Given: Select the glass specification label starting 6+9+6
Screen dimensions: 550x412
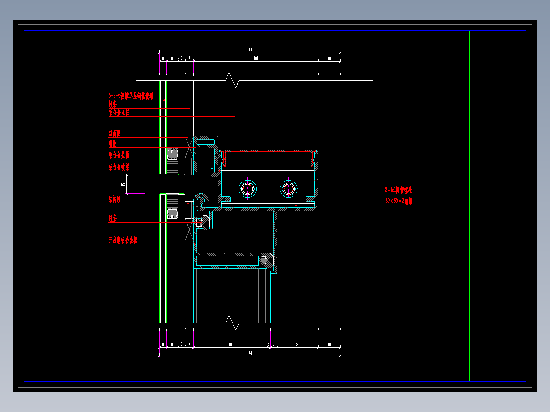Looking at the screenshot, I should pos(131,96).
